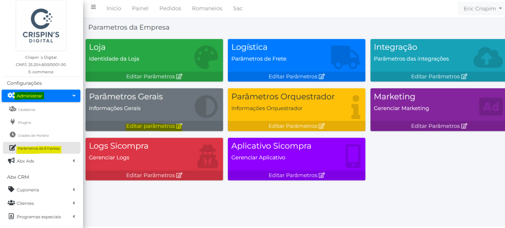This screenshot has height=228, width=505.
Task: Open the Romaneios top menu item
Action: (207, 8)
